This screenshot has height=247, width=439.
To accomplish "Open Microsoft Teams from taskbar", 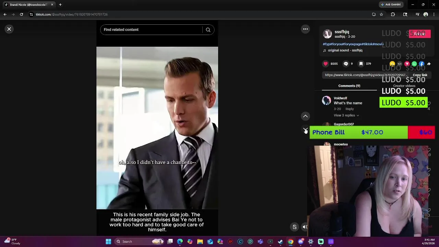I will coord(260,242).
